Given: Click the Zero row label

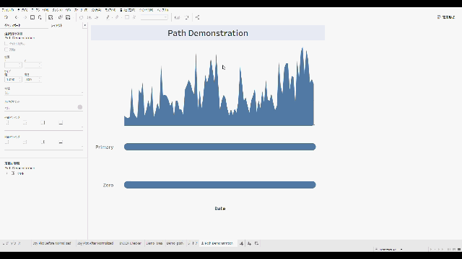Looking at the screenshot, I should (108, 186).
